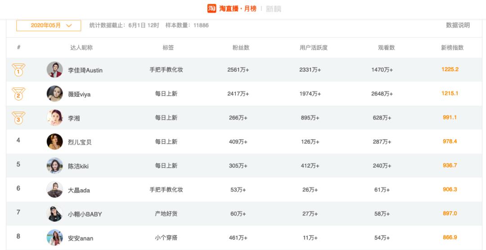Open the 大晶ada streamer name link

click(x=79, y=190)
